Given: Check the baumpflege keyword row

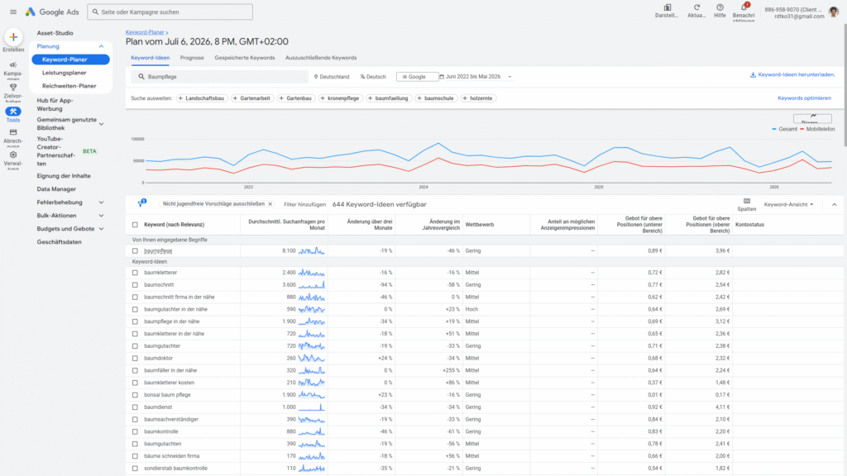Looking at the screenshot, I should pyautogui.click(x=135, y=251).
